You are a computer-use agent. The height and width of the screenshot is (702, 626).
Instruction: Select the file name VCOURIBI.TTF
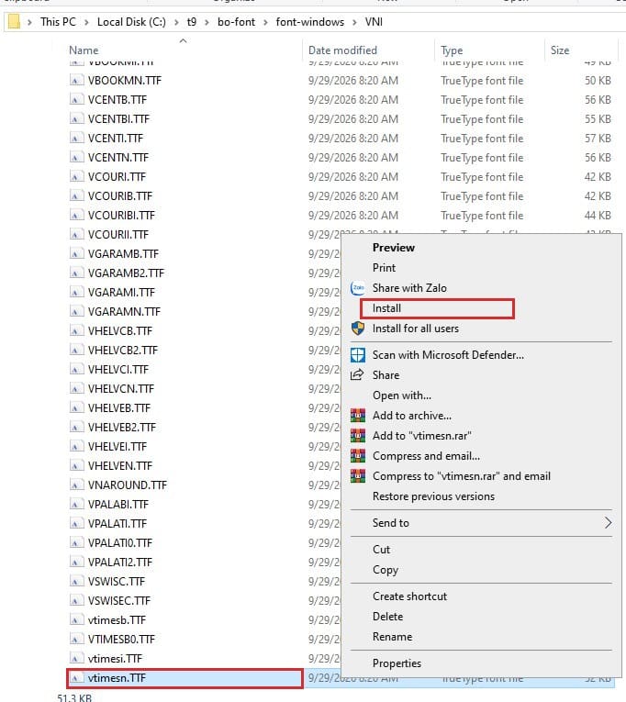[121, 216]
